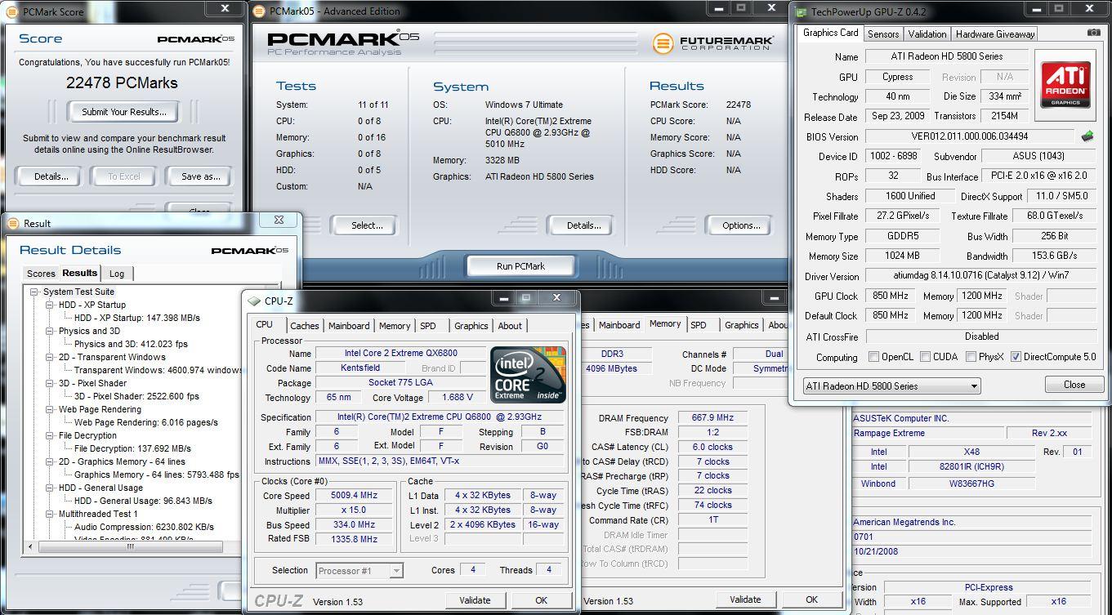
Task: Click Options... under Results in PCMark05
Action: [741, 225]
